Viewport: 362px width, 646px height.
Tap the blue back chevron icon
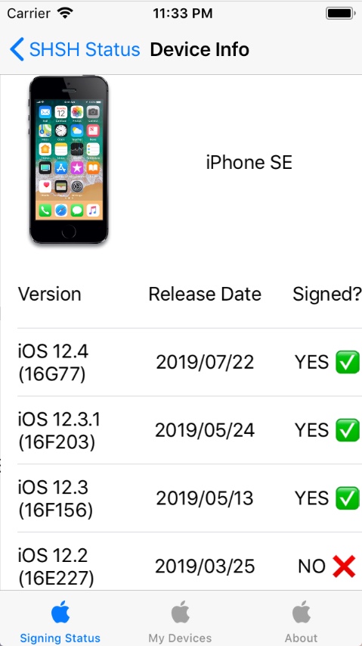(x=17, y=49)
